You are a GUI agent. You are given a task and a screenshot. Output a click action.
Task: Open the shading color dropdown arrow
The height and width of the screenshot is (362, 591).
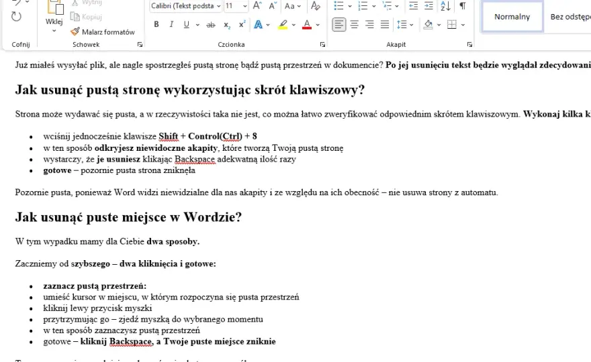(439, 25)
